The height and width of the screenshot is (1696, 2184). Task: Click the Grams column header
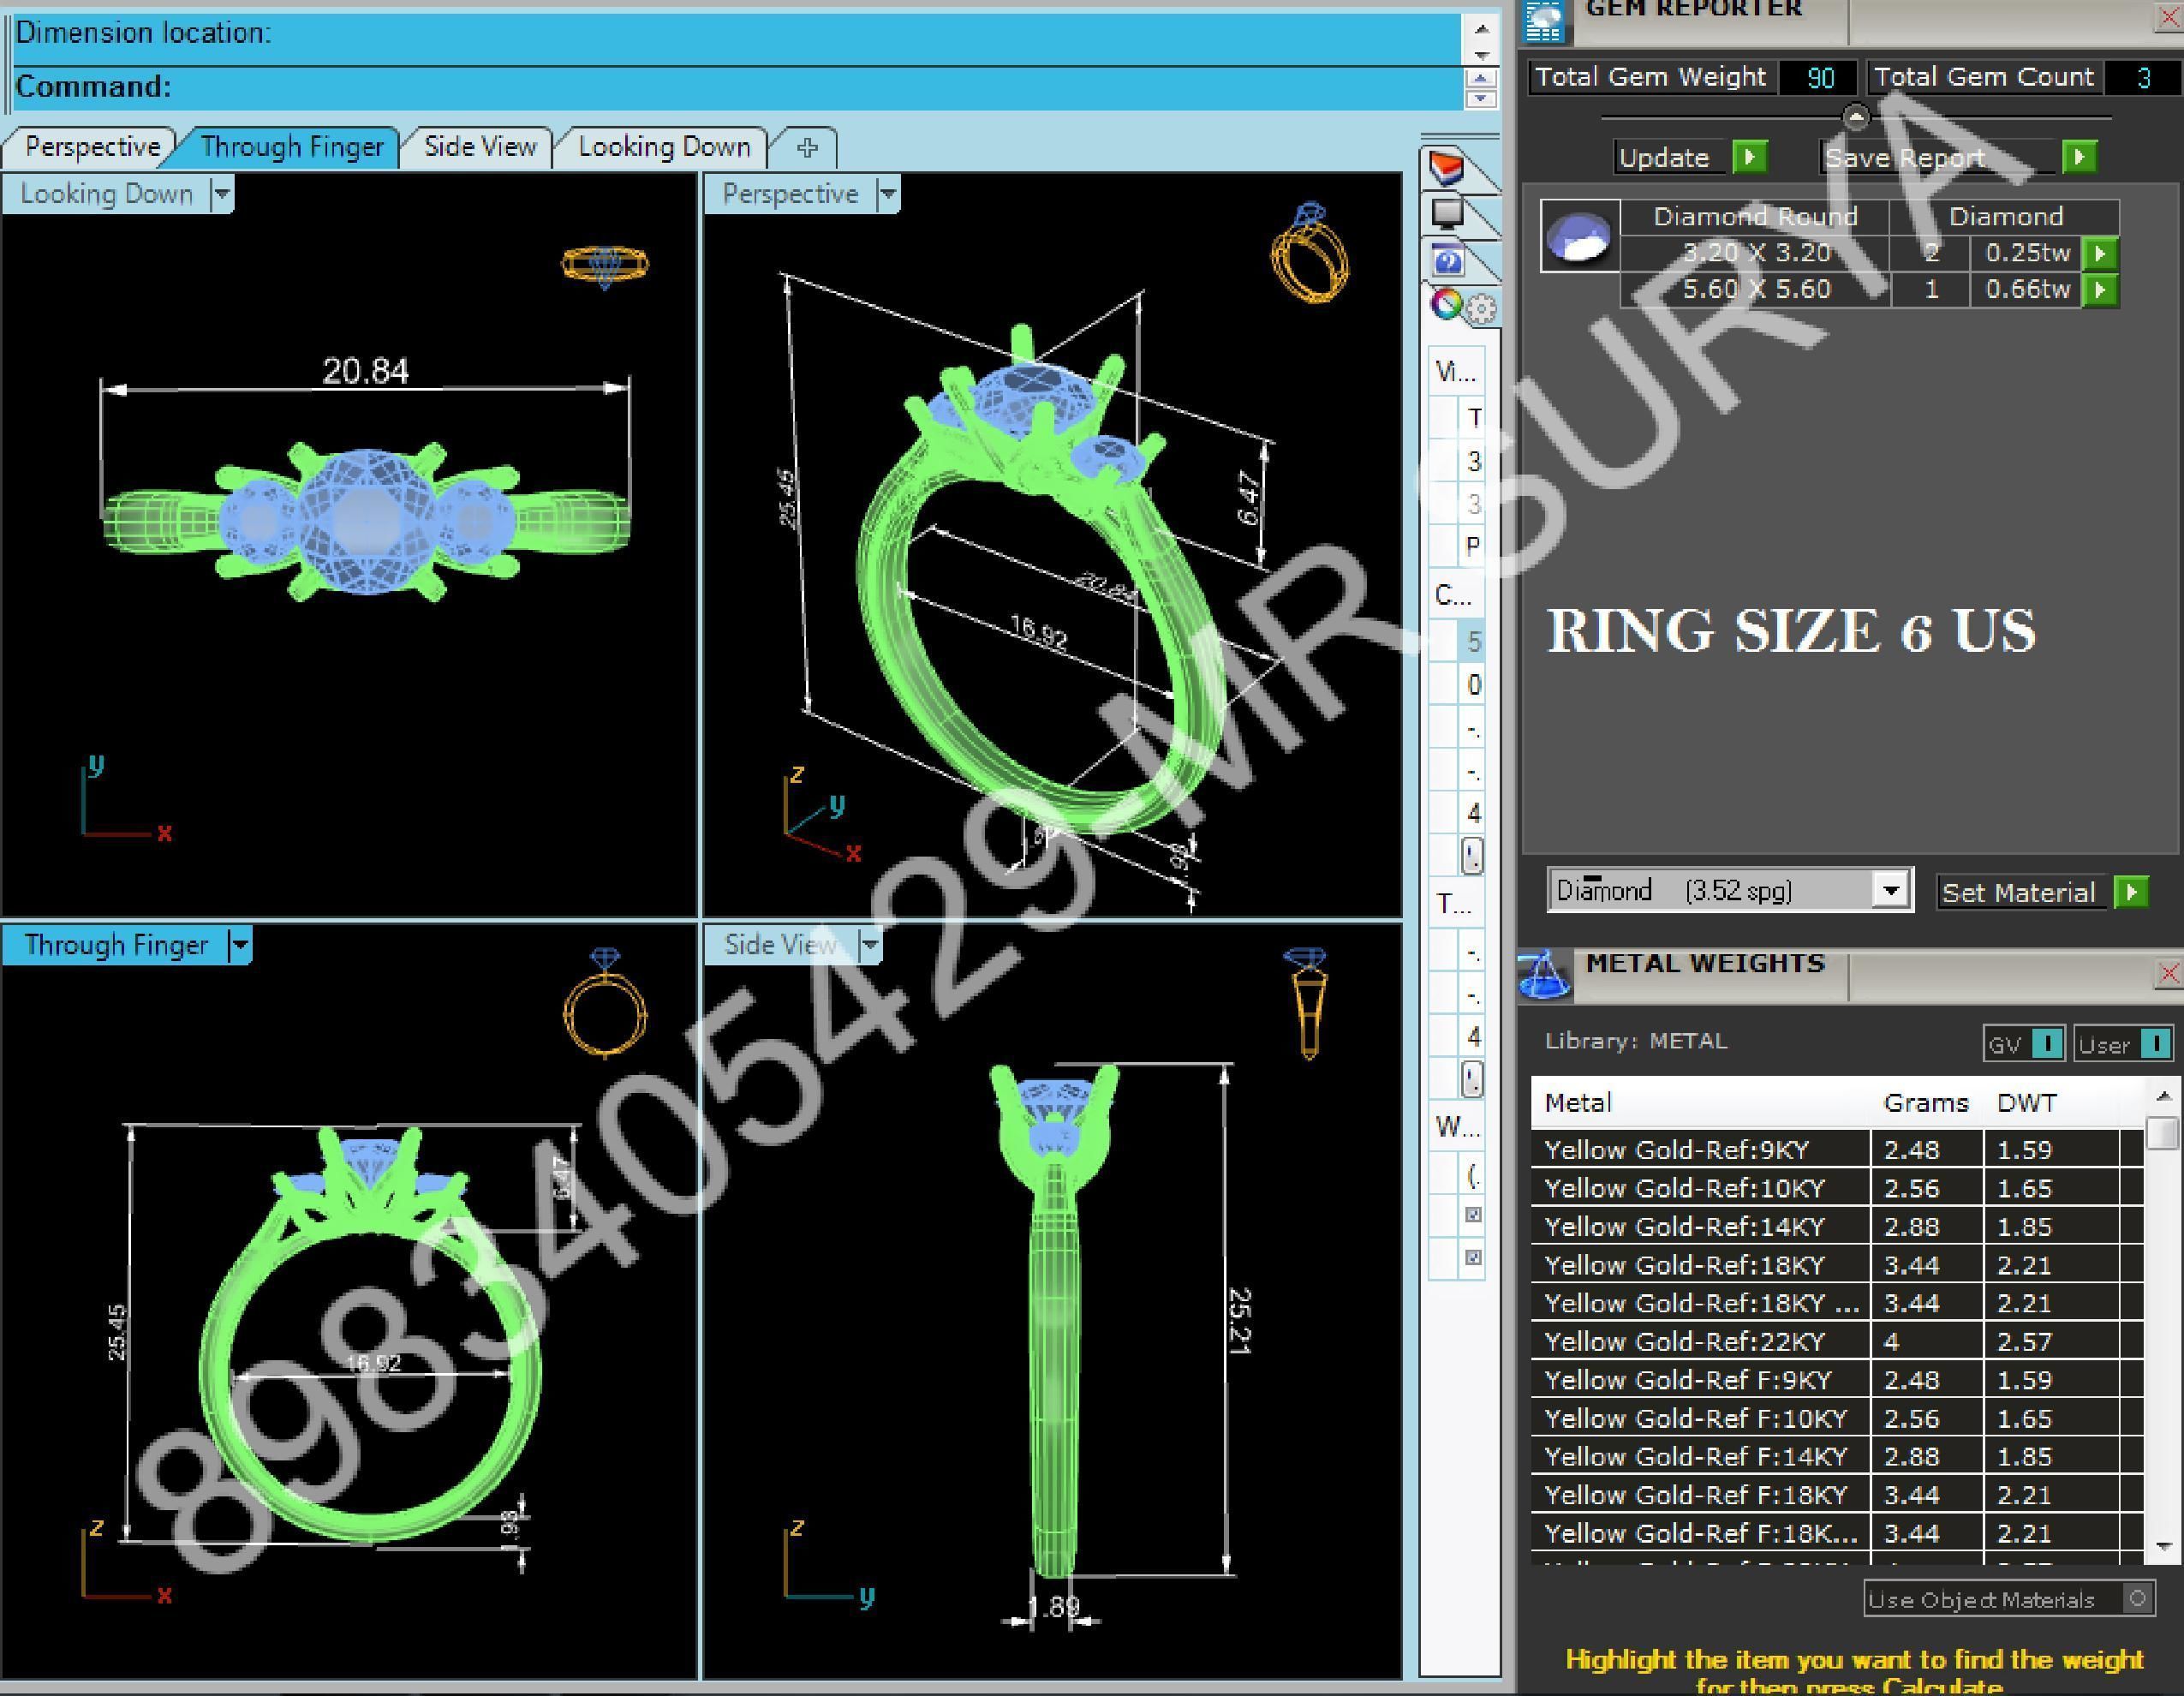pyautogui.click(x=1926, y=1103)
